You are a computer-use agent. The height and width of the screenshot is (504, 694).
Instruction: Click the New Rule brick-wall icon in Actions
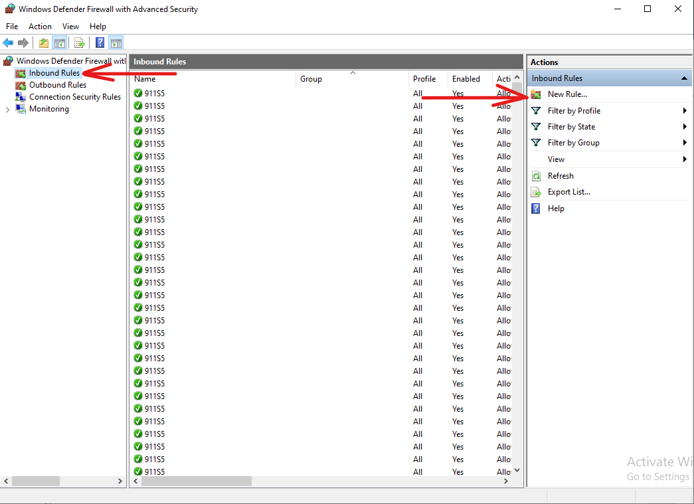(x=536, y=94)
